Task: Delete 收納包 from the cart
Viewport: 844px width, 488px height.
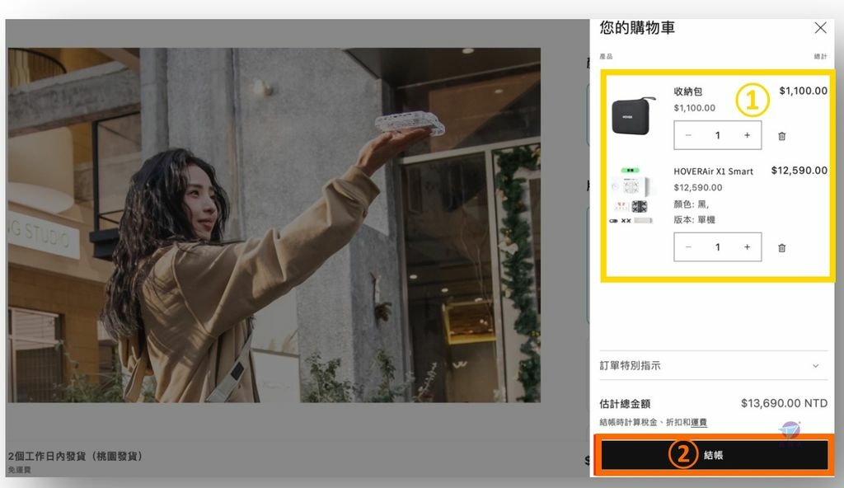Action: pyautogui.click(x=781, y=136)
